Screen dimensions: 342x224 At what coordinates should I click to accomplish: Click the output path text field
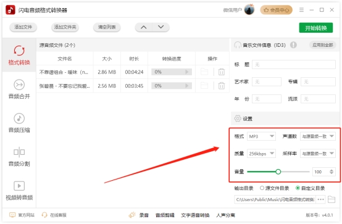point(275,199)
